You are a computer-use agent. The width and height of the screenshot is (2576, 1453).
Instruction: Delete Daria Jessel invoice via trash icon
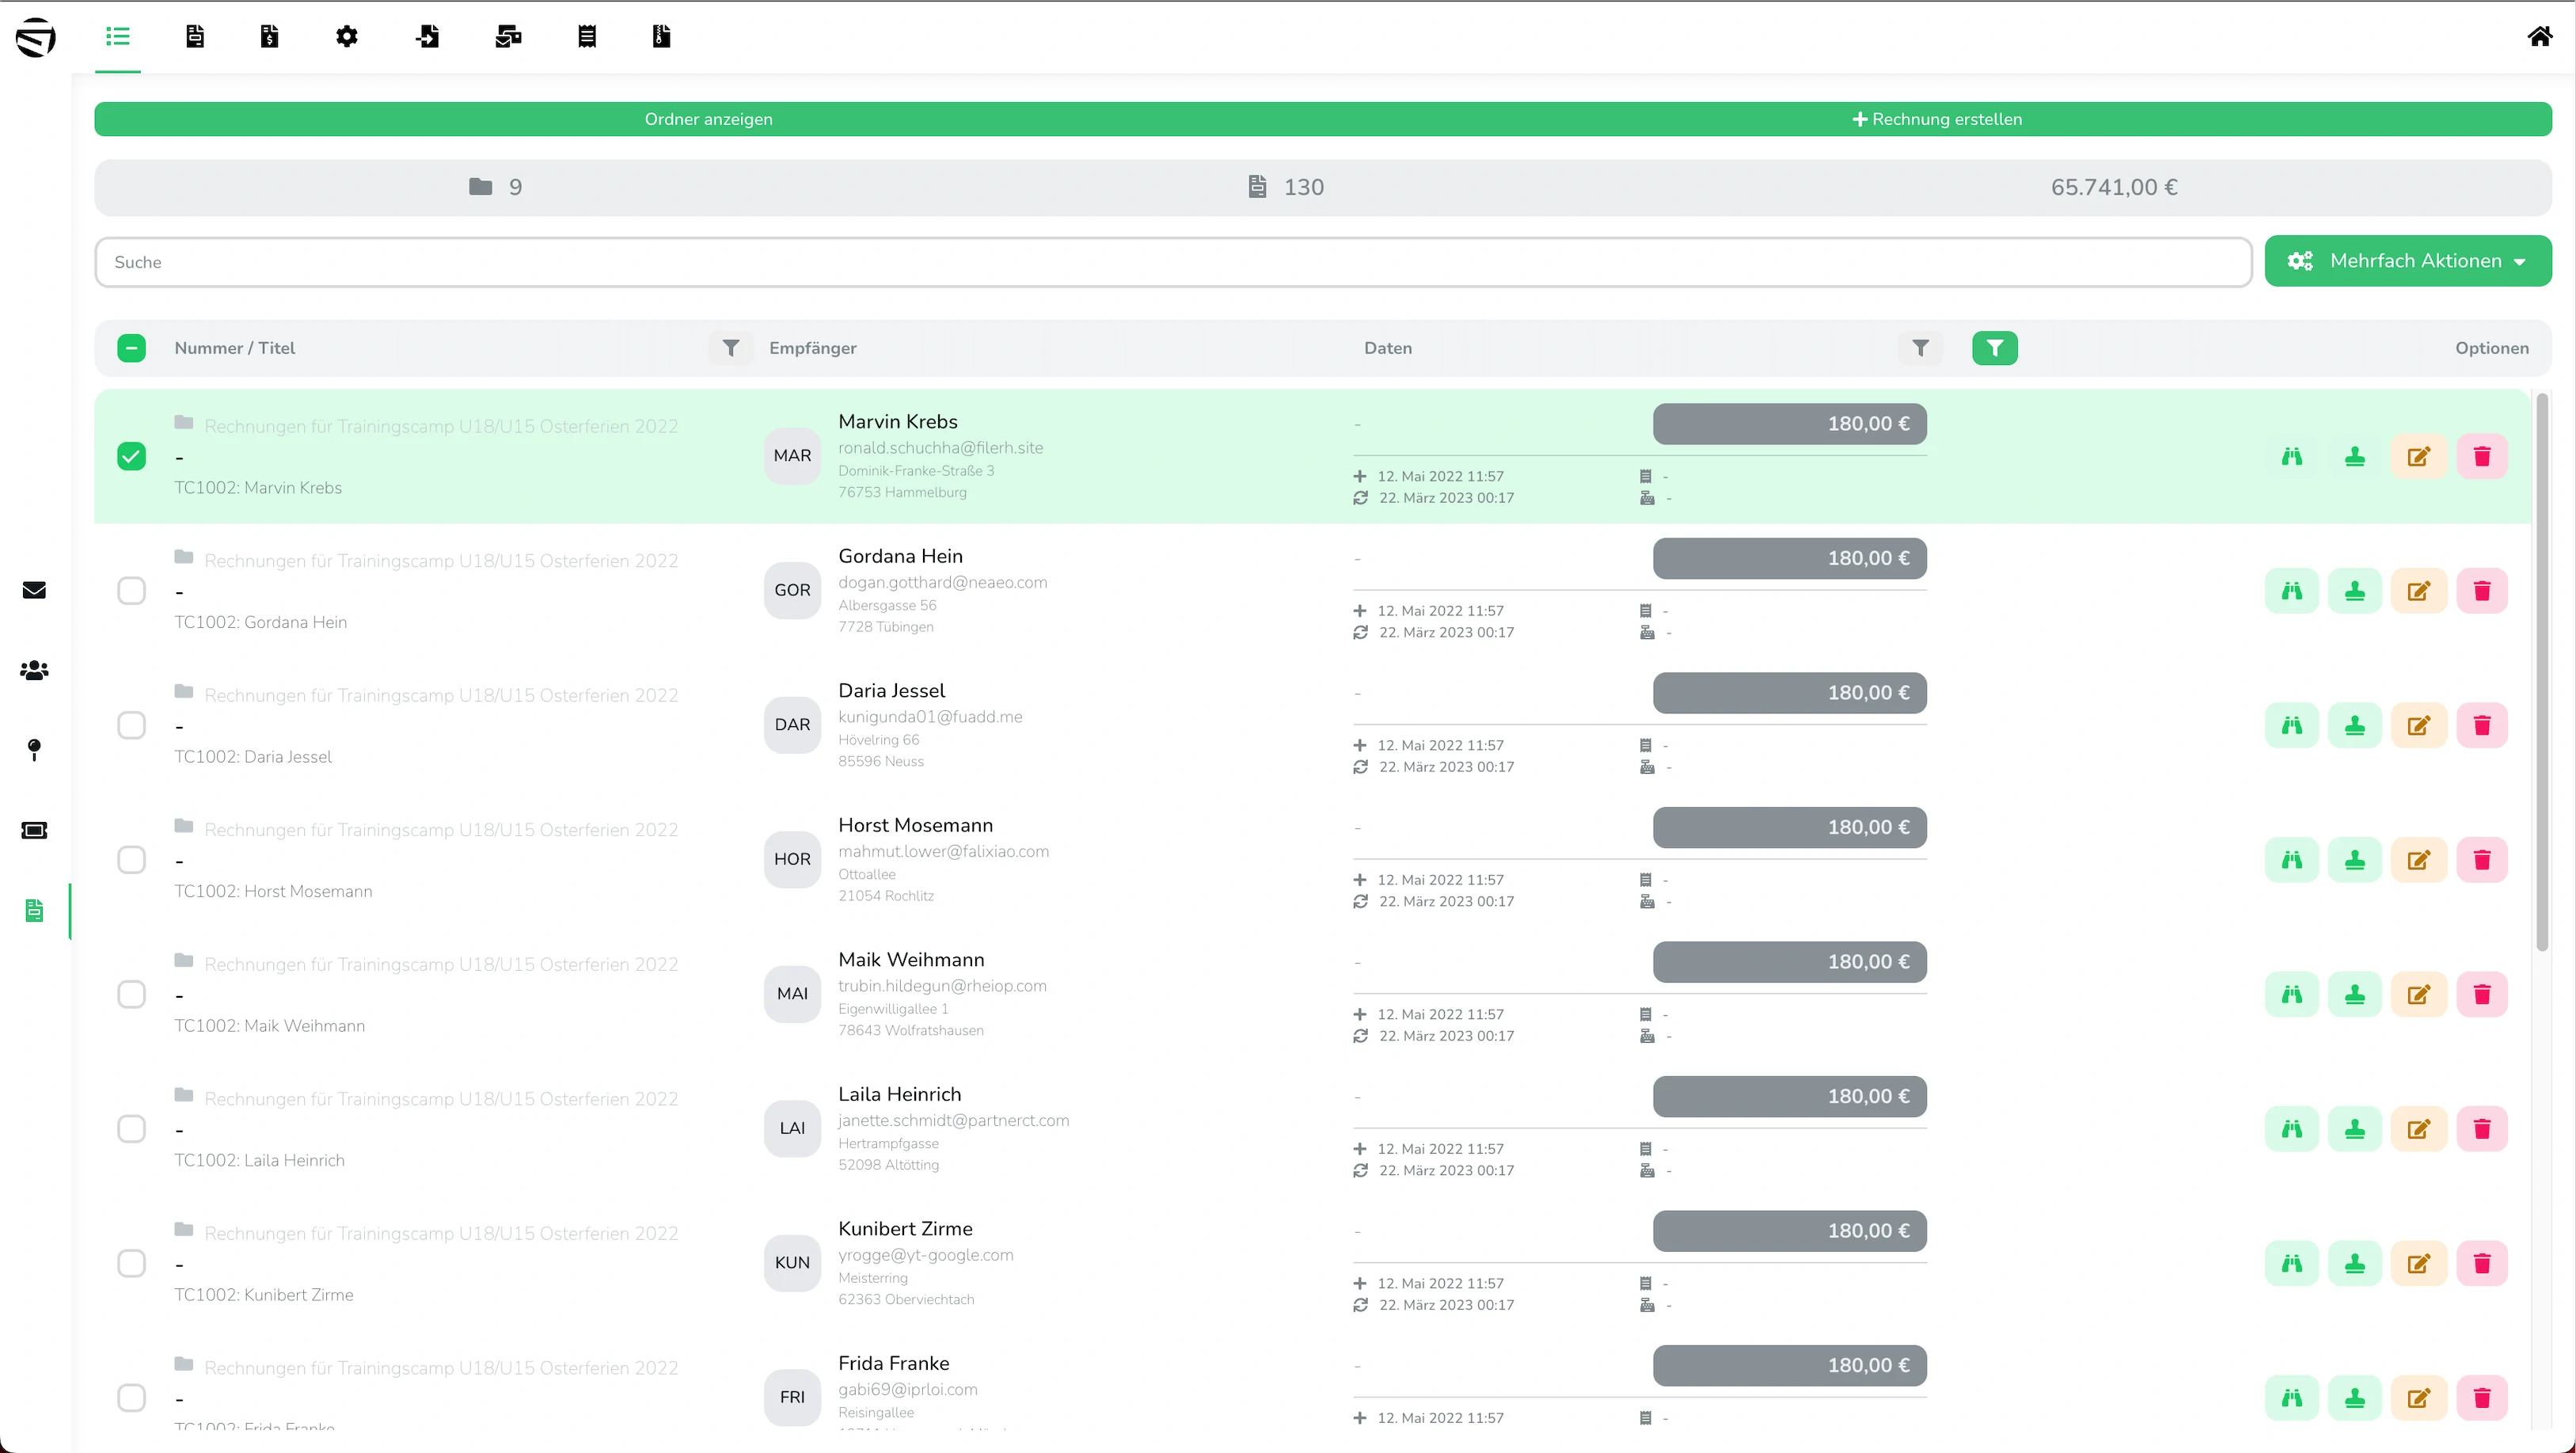point(2481,725)
